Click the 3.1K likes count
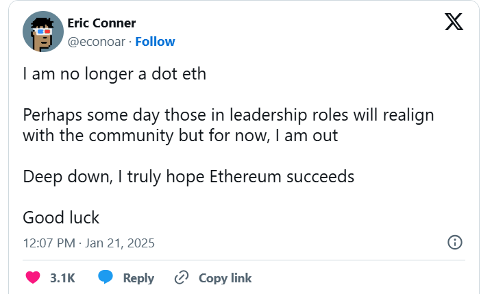Viewport: 492px width, 294px height. [62, 278]
